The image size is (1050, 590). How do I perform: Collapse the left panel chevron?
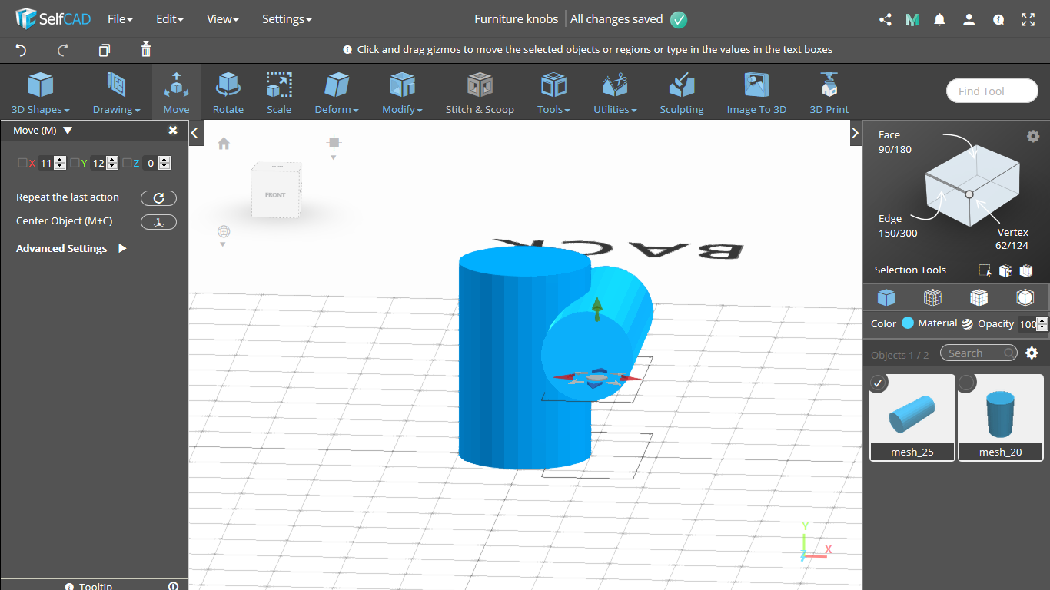point(194,133)
